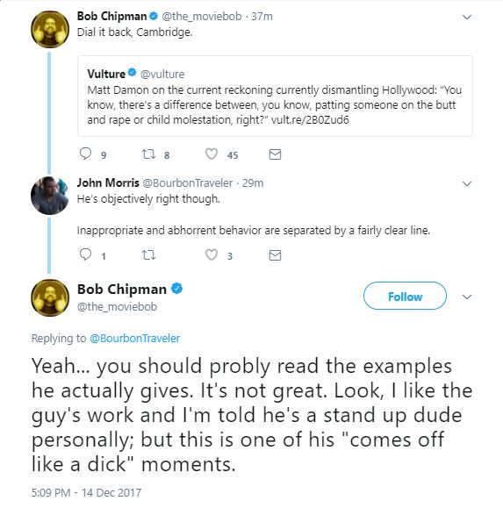Click verified badge next to large Bob Chipman name
Viewport: 503px width, 508px height.
click(x=176, y=289)
